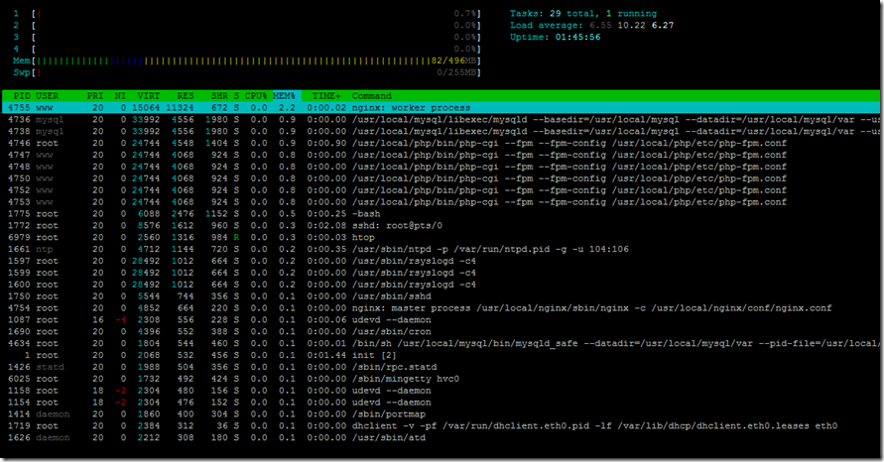The width and height of the screenshot is (884, 462).
Task: Click the Swp swap usage meter
Action: tap(247, 72)
